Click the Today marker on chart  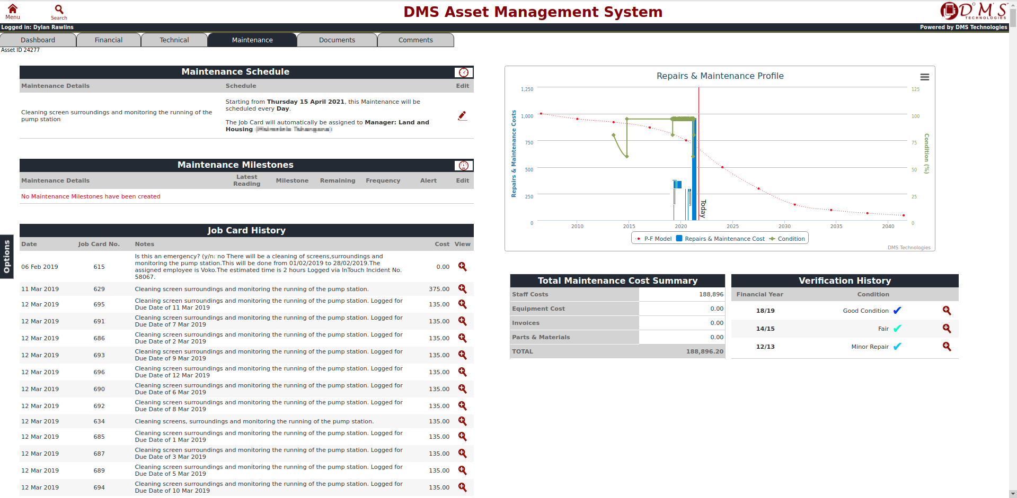pyautogui.click(x=703, y=209)
